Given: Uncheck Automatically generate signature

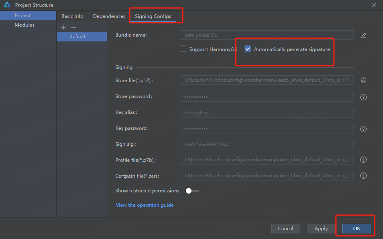Looking at the screenshot, I should (248, 49).
